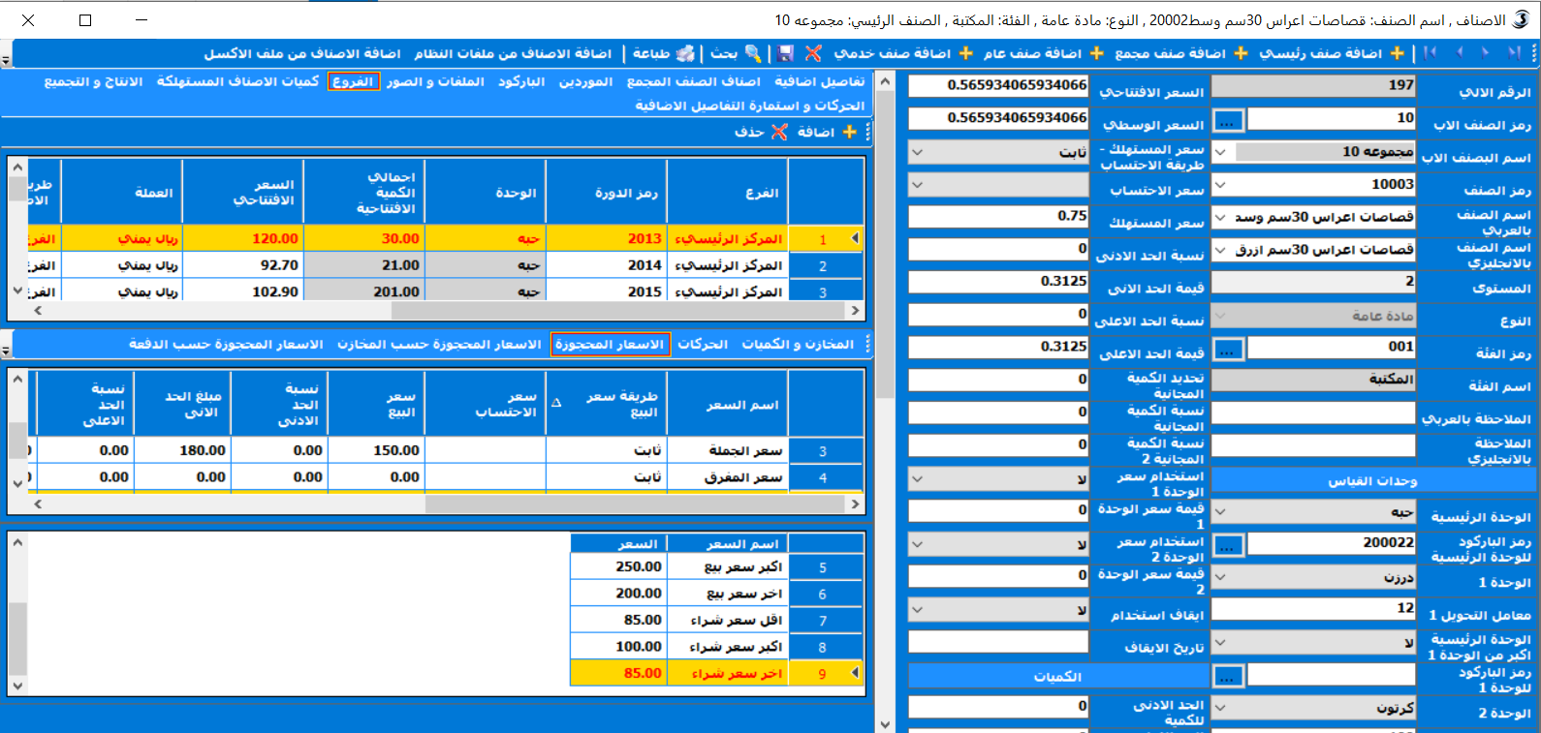Switch to اصناف الصنف المجمع tab
Viewport: 1541px width, 733px height.
pyautogui.click(x=693, y=81)
